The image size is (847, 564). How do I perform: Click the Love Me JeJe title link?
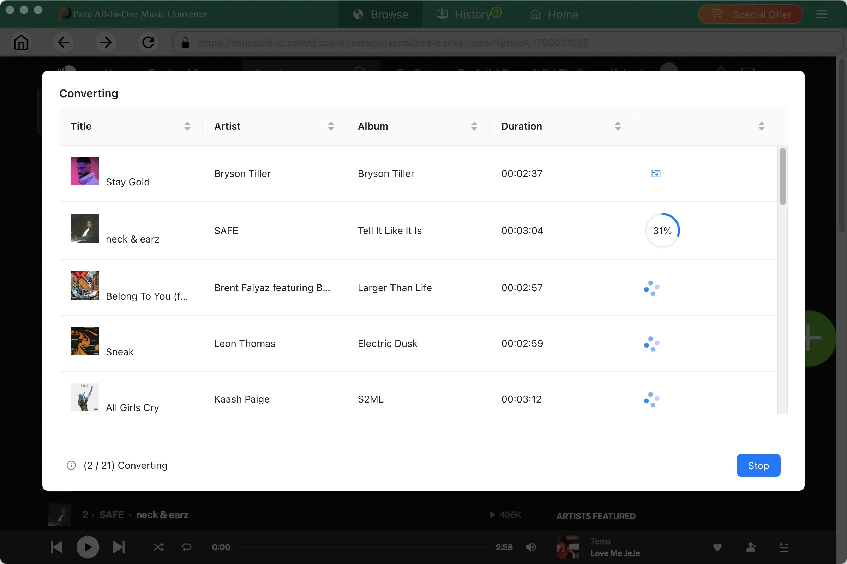pyautogui.click(x=615, y=553)
